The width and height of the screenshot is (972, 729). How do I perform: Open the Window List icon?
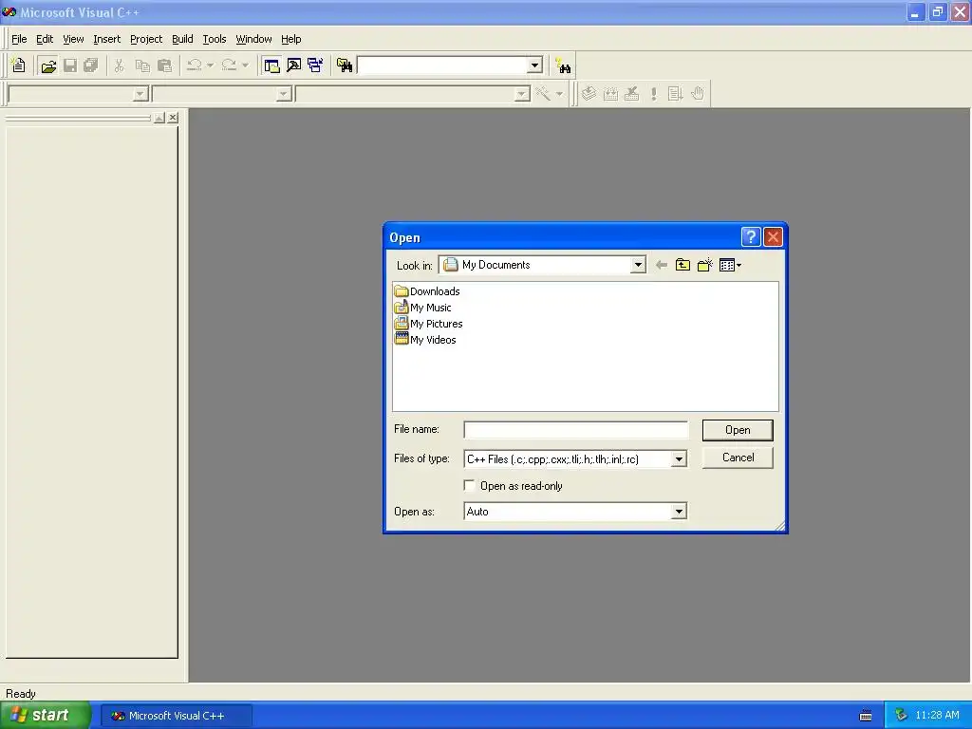coord(315,65)
